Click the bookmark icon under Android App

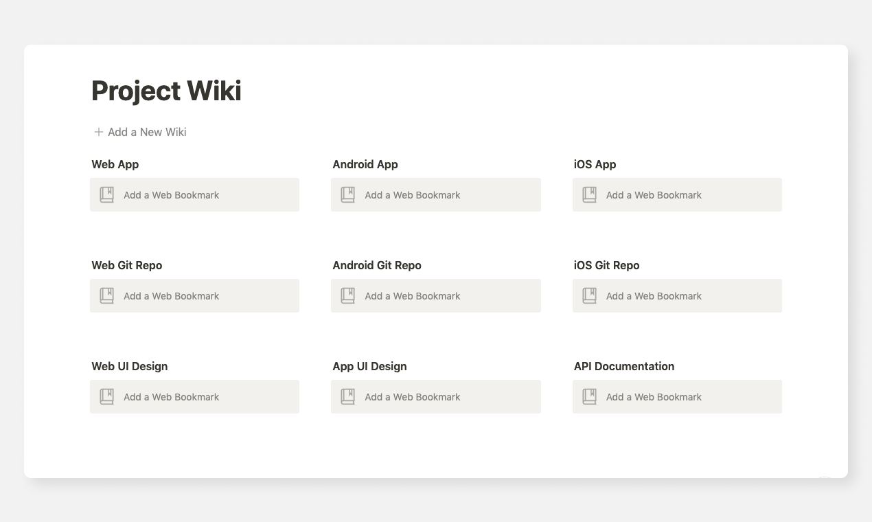coord(347,194)
